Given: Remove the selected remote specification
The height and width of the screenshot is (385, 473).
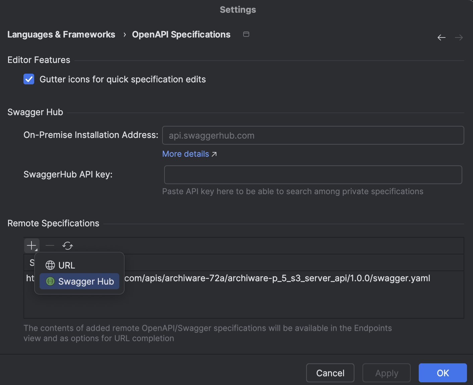Looking at the screenshot, I should (50, 245).
